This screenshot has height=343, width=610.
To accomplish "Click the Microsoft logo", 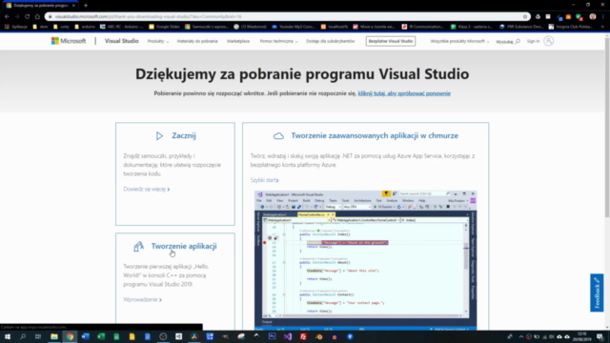I will click(x=69, y=41).
